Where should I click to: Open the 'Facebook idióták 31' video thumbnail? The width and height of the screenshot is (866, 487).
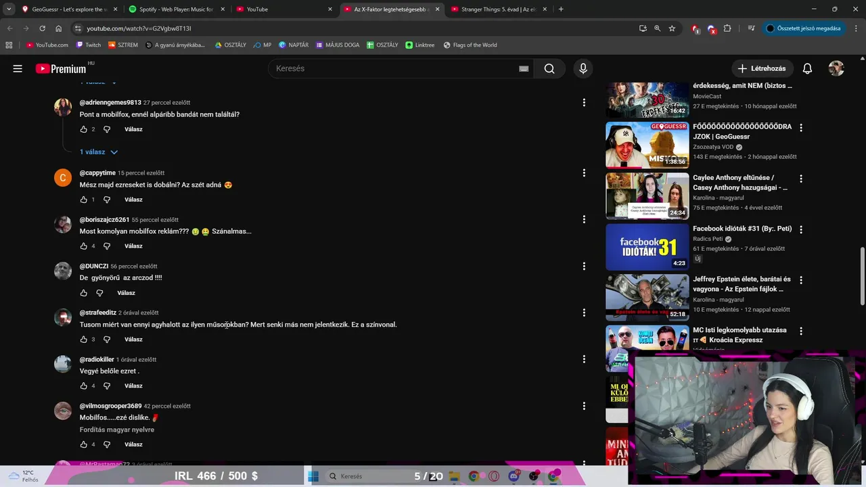[647, 247]
